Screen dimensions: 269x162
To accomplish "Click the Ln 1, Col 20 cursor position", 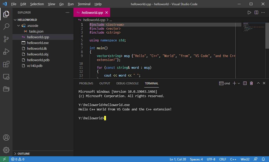I will 178,159.
